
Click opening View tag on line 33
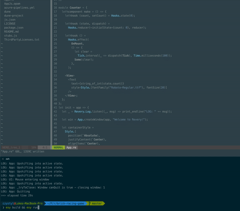pos(70,76)
